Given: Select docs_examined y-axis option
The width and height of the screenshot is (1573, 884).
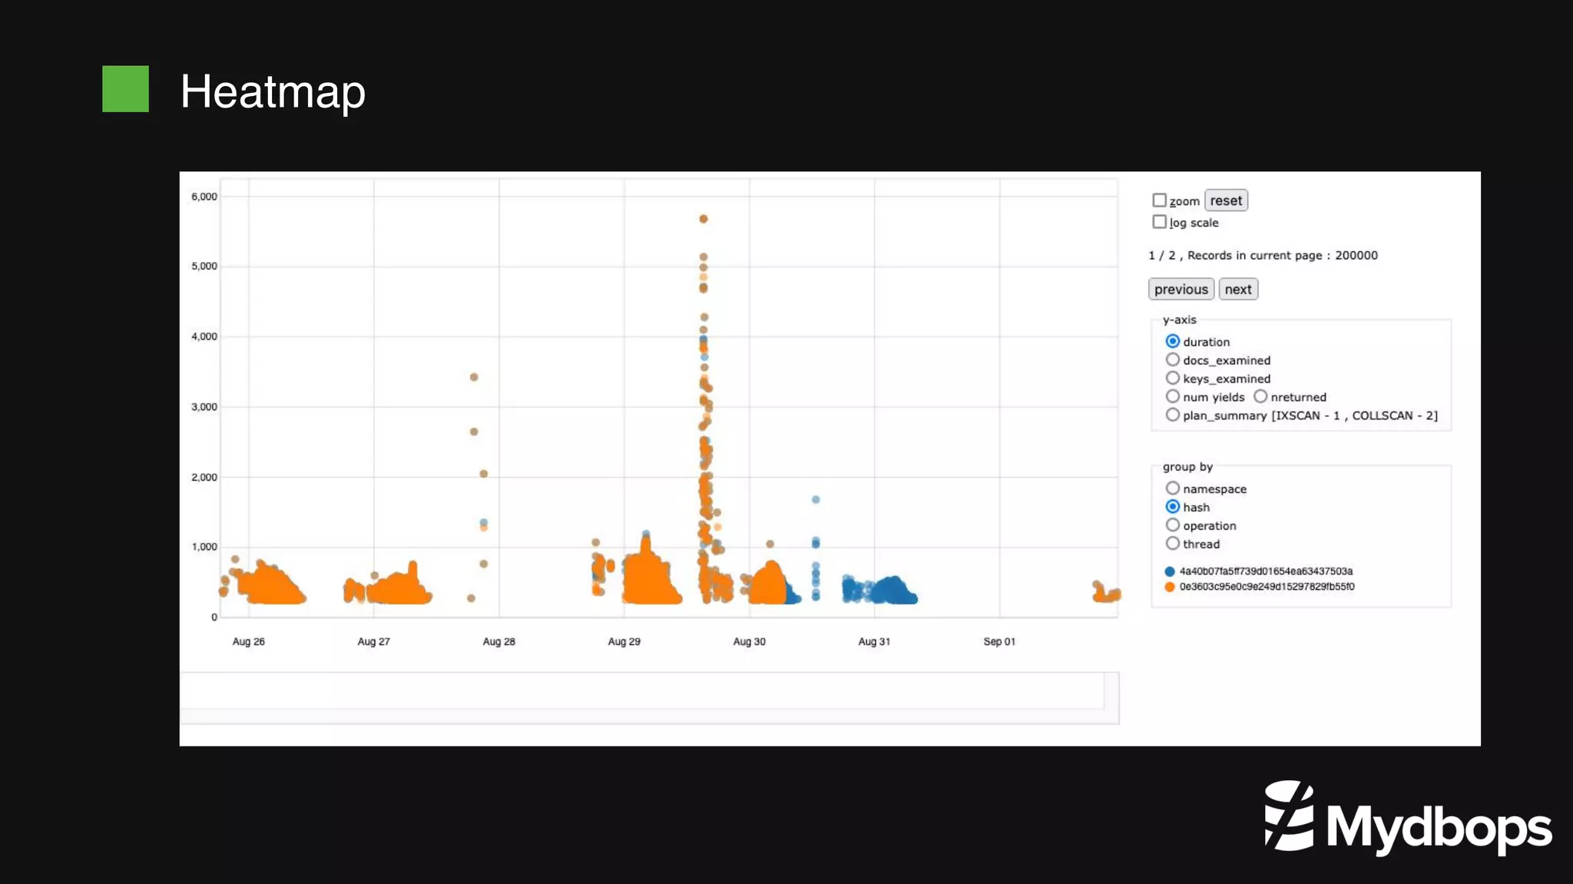Looking at the screenshot, I should (1172, 359).
